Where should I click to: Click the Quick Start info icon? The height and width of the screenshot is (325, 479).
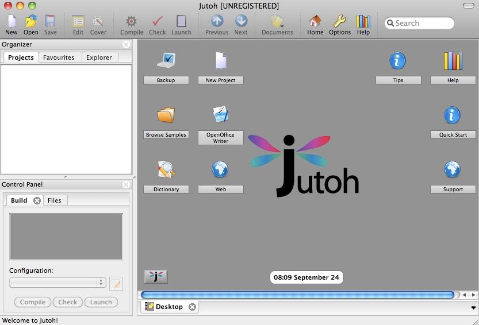(452, 115)
